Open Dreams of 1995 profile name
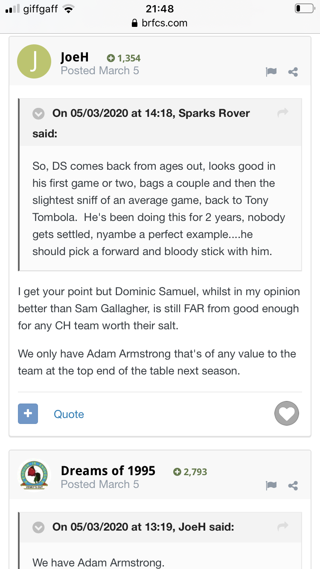This screenshot has width=320, height=569. pos(108,471)
